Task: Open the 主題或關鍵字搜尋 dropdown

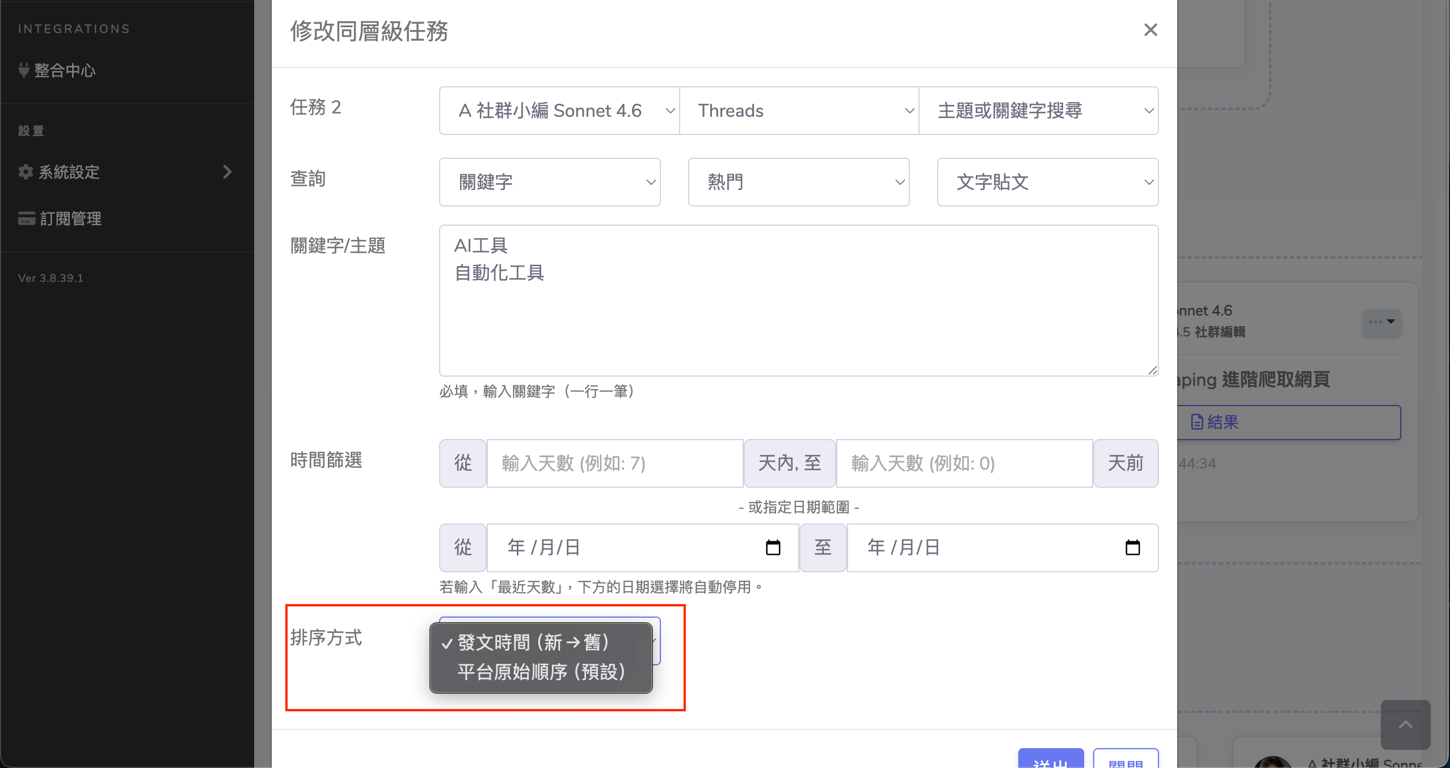Action: pyautogui.click(x=1038, y=111)
